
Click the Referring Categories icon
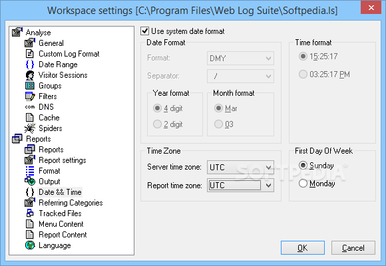pyautogui.click(x=30, y=203)
